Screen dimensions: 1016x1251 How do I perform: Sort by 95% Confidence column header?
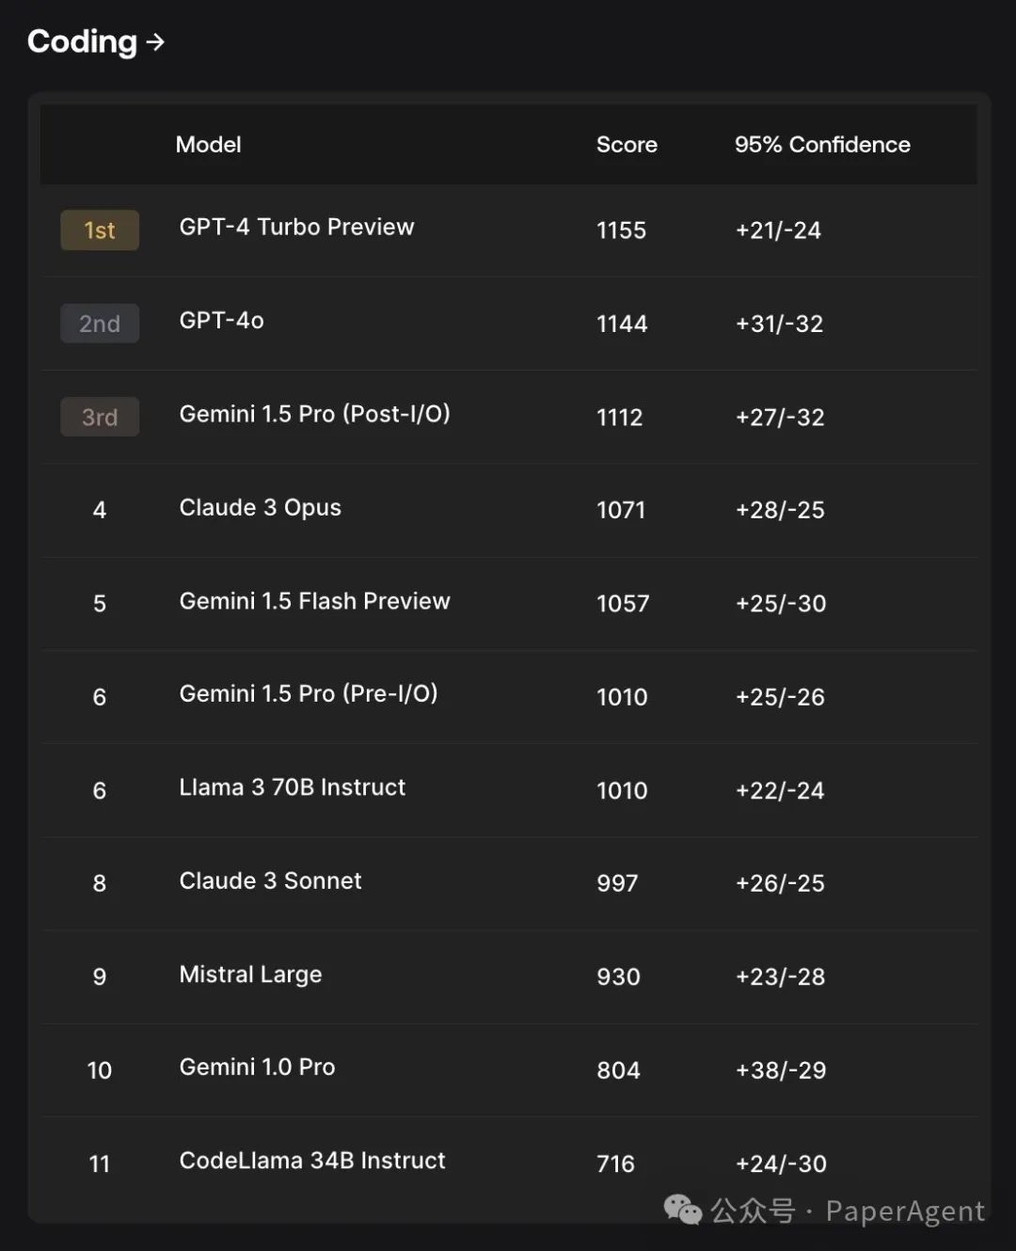822,145
